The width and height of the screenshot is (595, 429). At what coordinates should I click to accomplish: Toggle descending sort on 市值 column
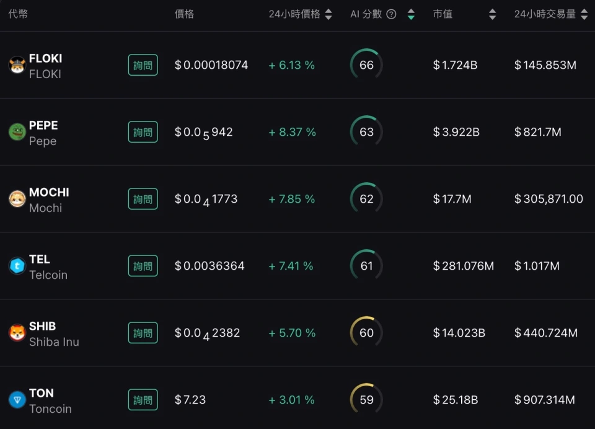tap(492, 17)
